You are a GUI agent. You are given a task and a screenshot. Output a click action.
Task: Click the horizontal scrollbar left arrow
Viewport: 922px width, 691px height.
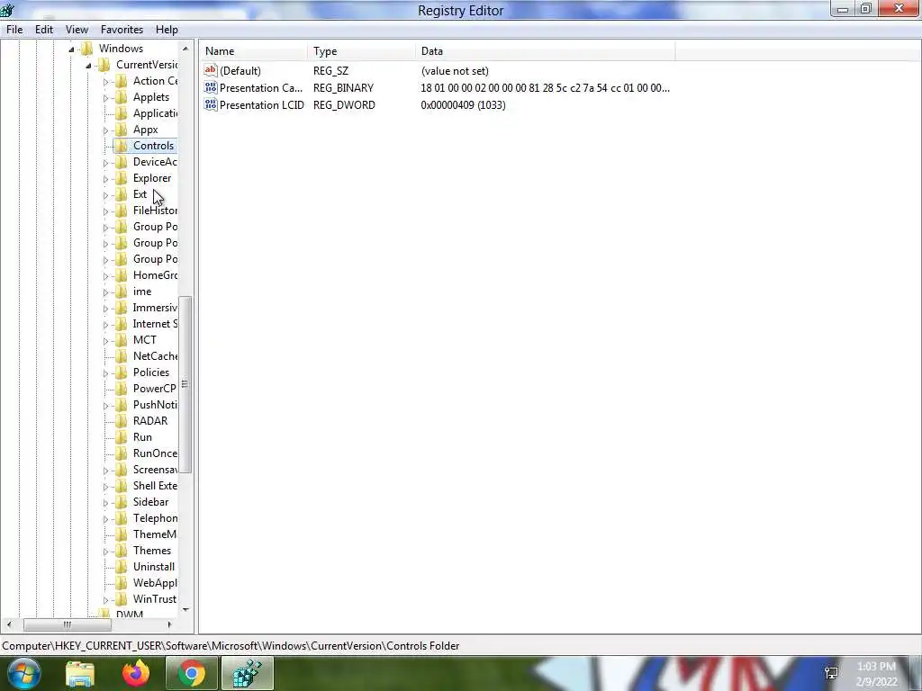click(9, 624)
